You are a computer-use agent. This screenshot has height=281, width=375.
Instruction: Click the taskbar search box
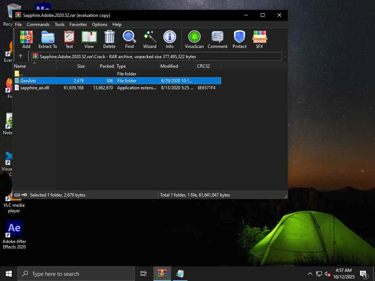tap(76, 274)
